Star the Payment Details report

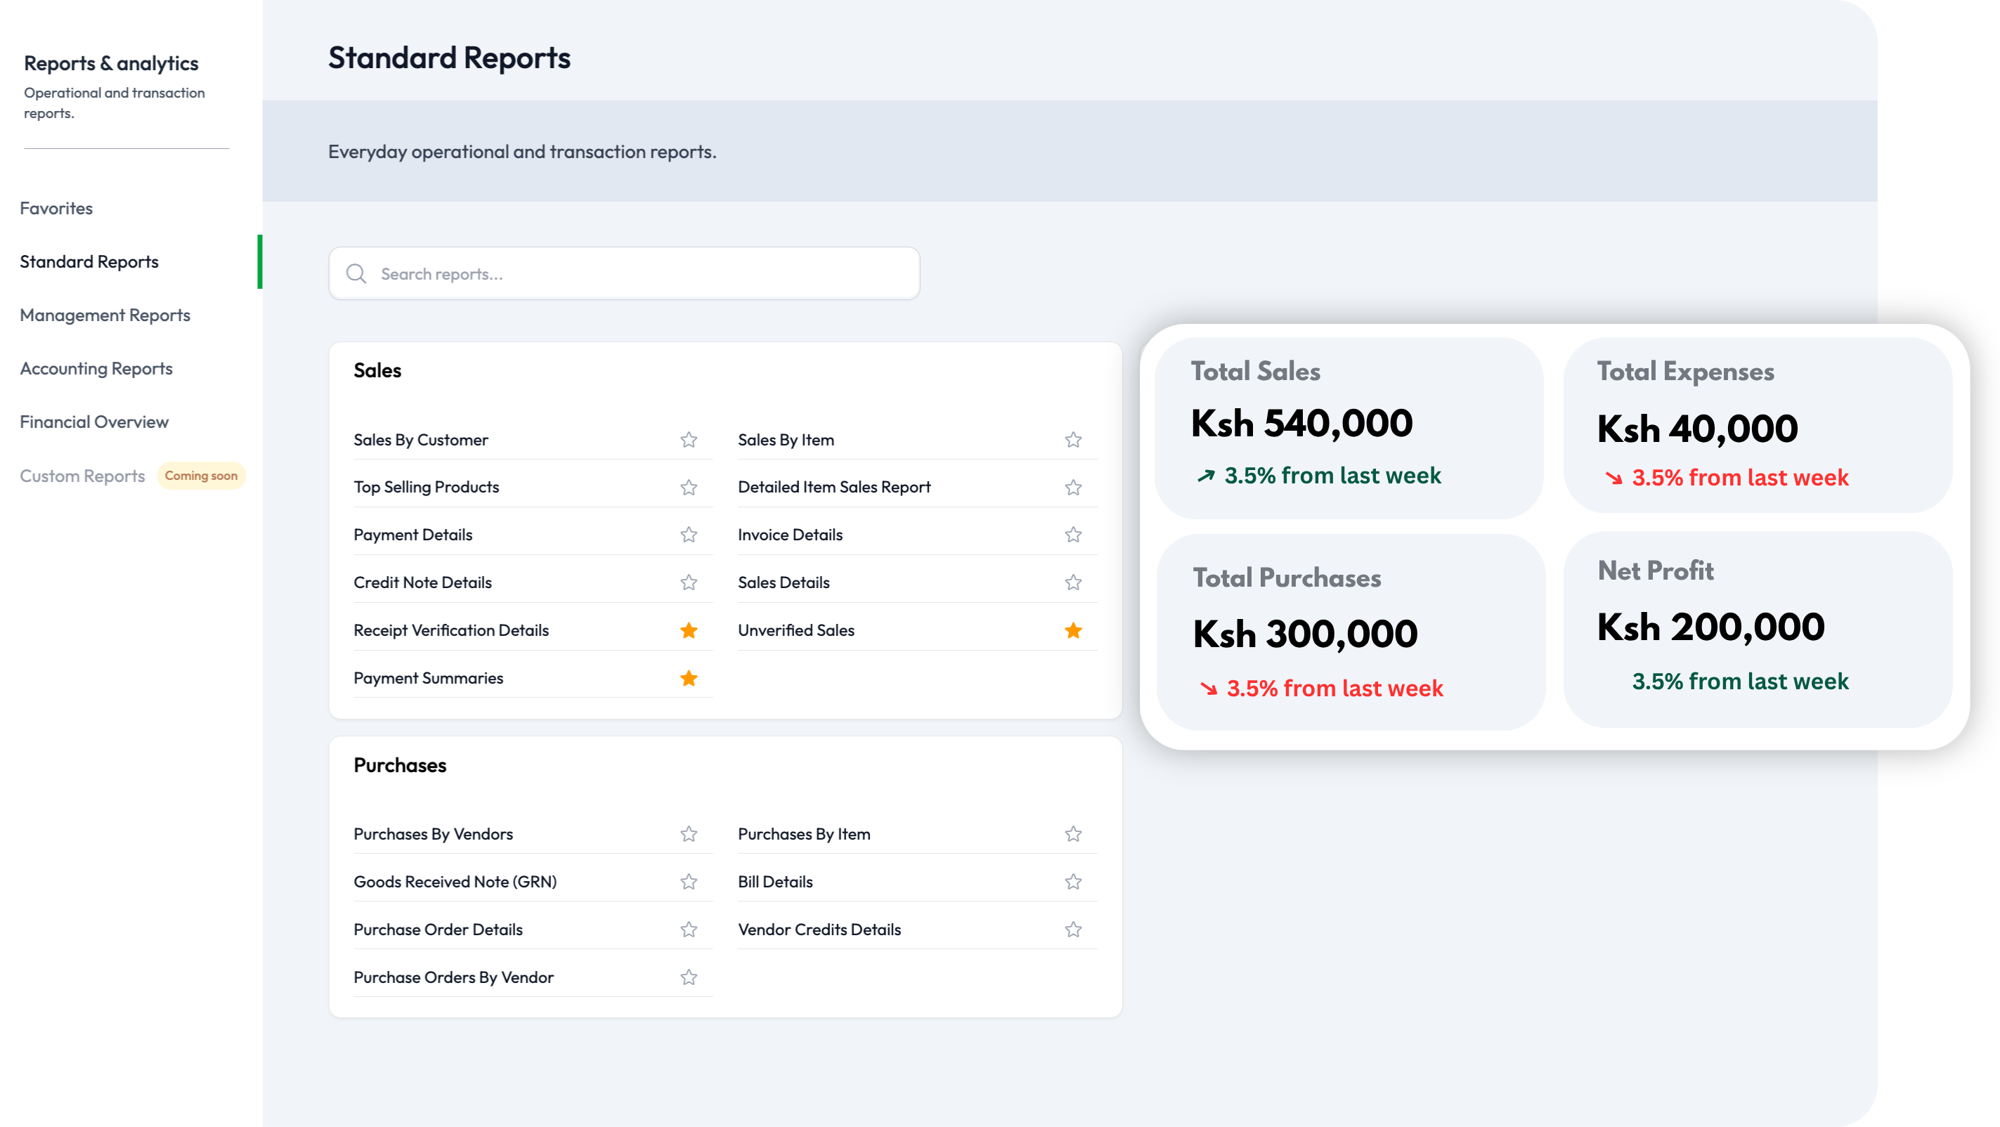tap(689, 535)
